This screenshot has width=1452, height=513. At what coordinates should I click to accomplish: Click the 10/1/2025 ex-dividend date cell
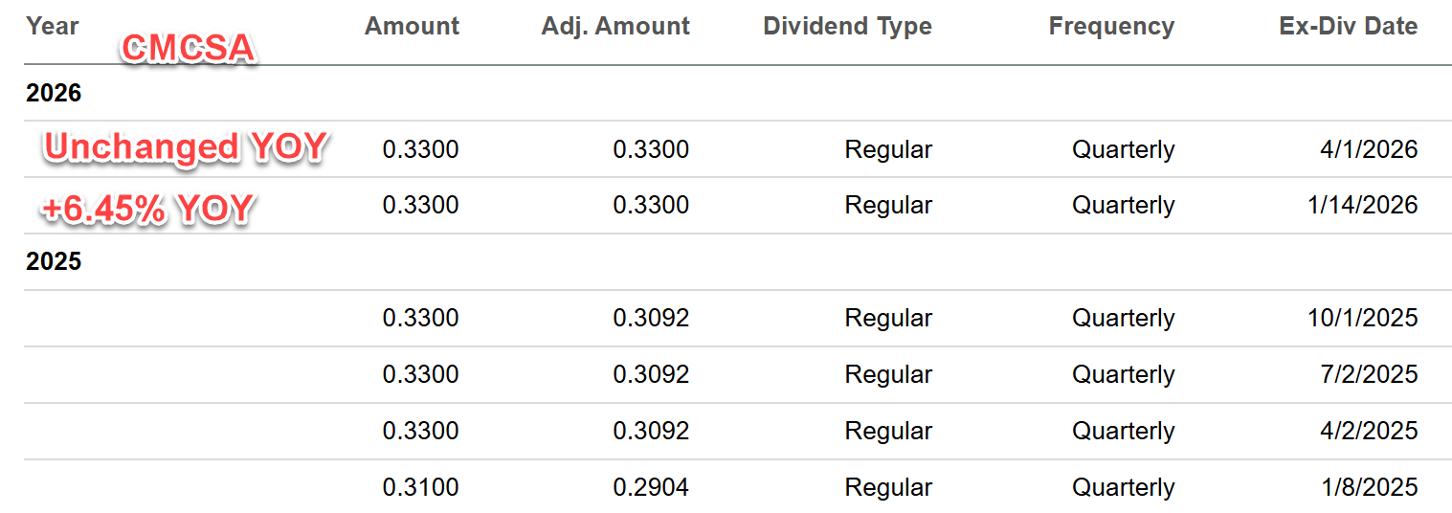[x=1363, y=318]
